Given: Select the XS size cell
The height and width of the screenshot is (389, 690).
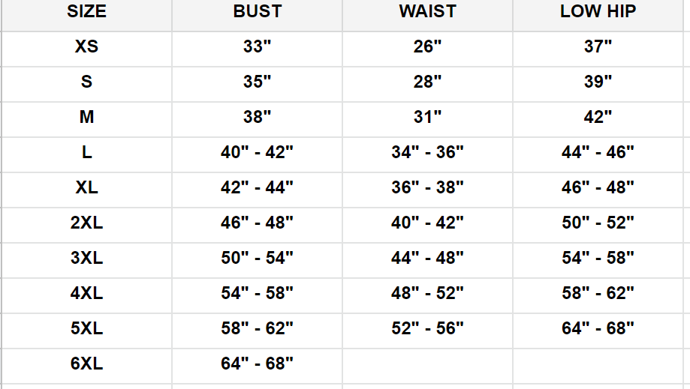Looking at the screenshot, I should [x=86, y=46].
